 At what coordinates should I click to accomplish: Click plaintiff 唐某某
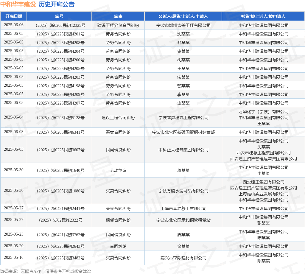(183, 235)
